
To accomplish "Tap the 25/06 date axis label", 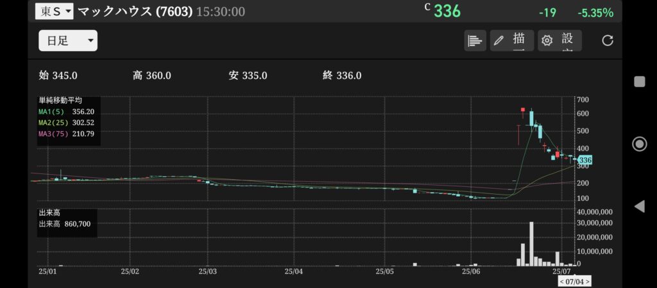I will click(x=472, y=271).
